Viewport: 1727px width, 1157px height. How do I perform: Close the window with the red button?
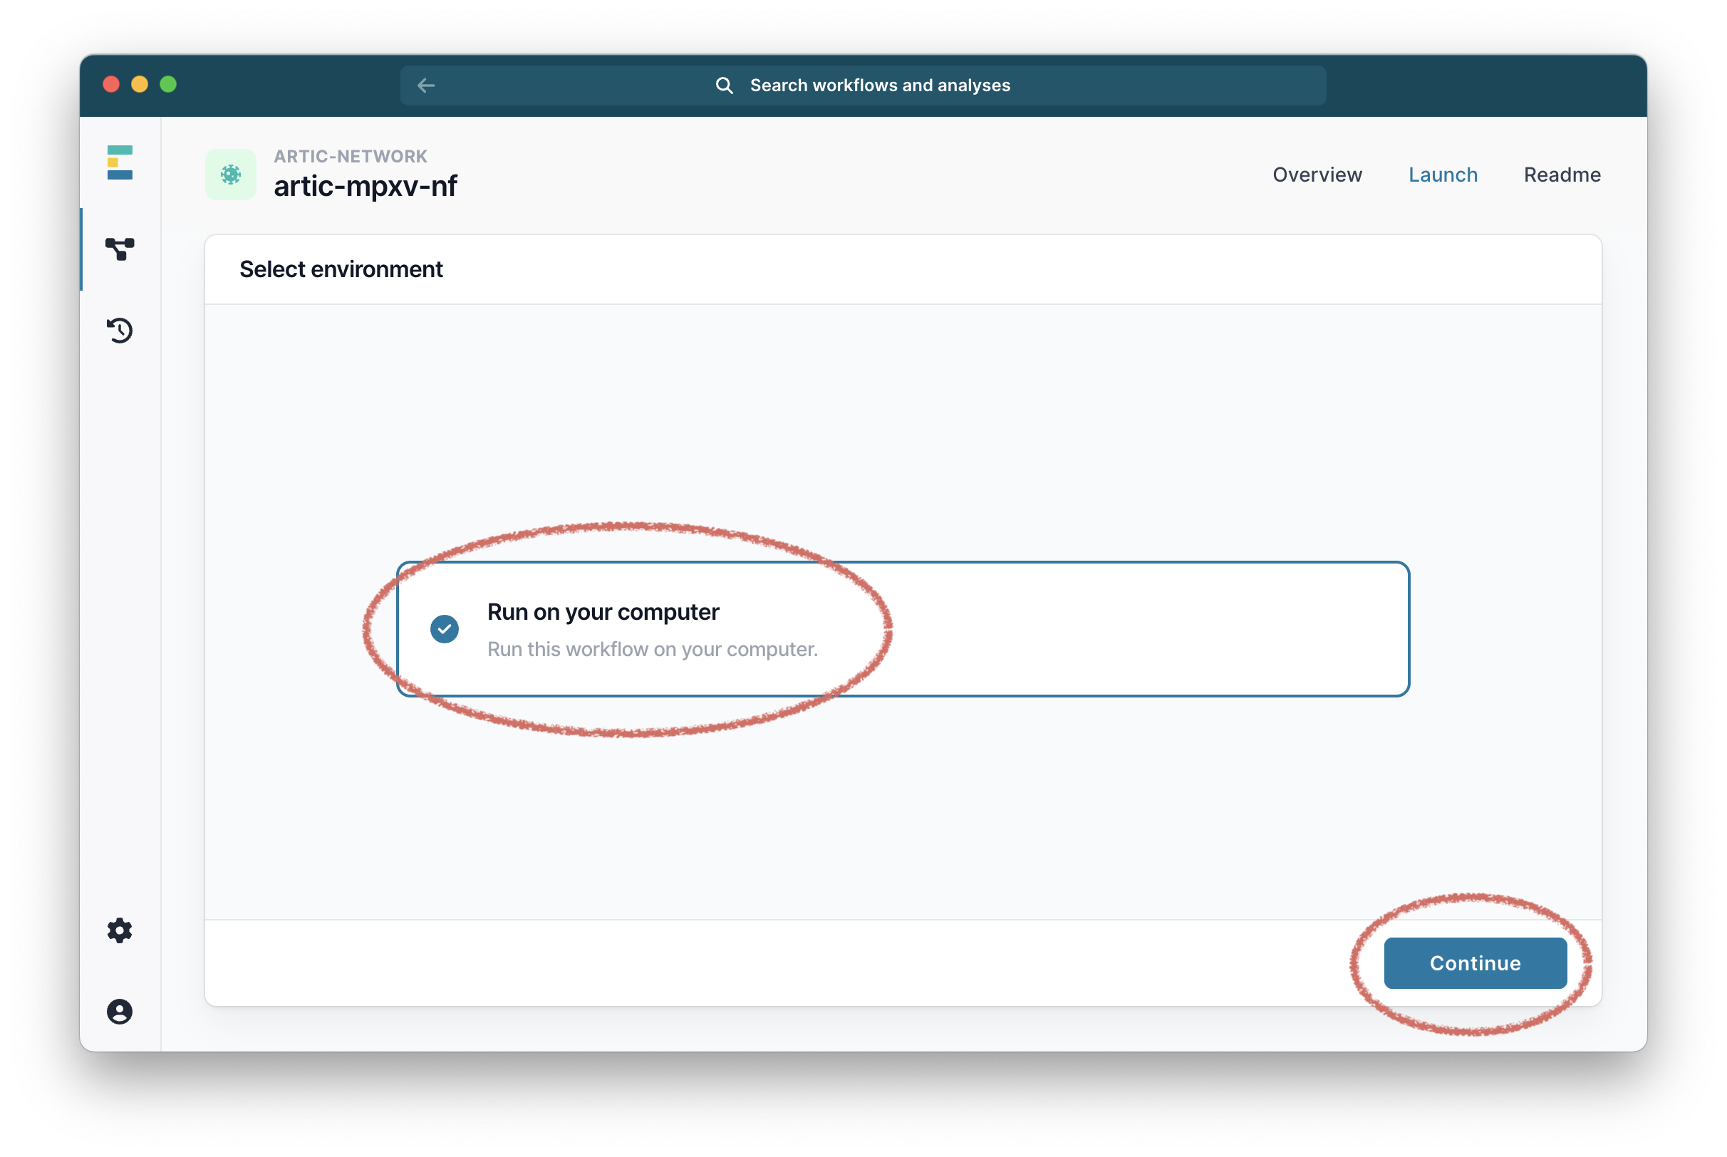point(111,84)
